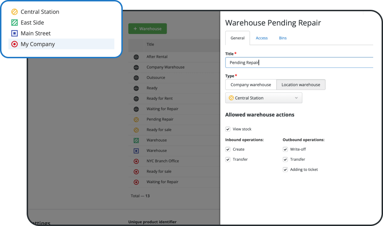The width and height of the screenshot is (383, 226).
Task: Click the blue Main Street square icon
Action: (14, 33)
